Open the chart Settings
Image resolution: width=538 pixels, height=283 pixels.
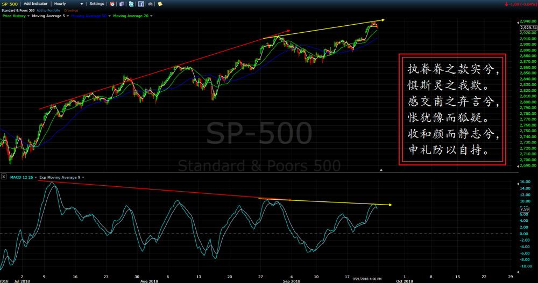tap(97, 4)
